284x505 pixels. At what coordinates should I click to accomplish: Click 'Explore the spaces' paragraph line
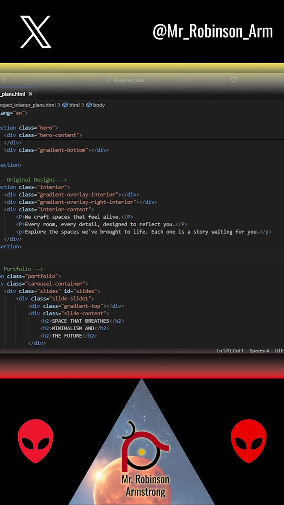143,232
